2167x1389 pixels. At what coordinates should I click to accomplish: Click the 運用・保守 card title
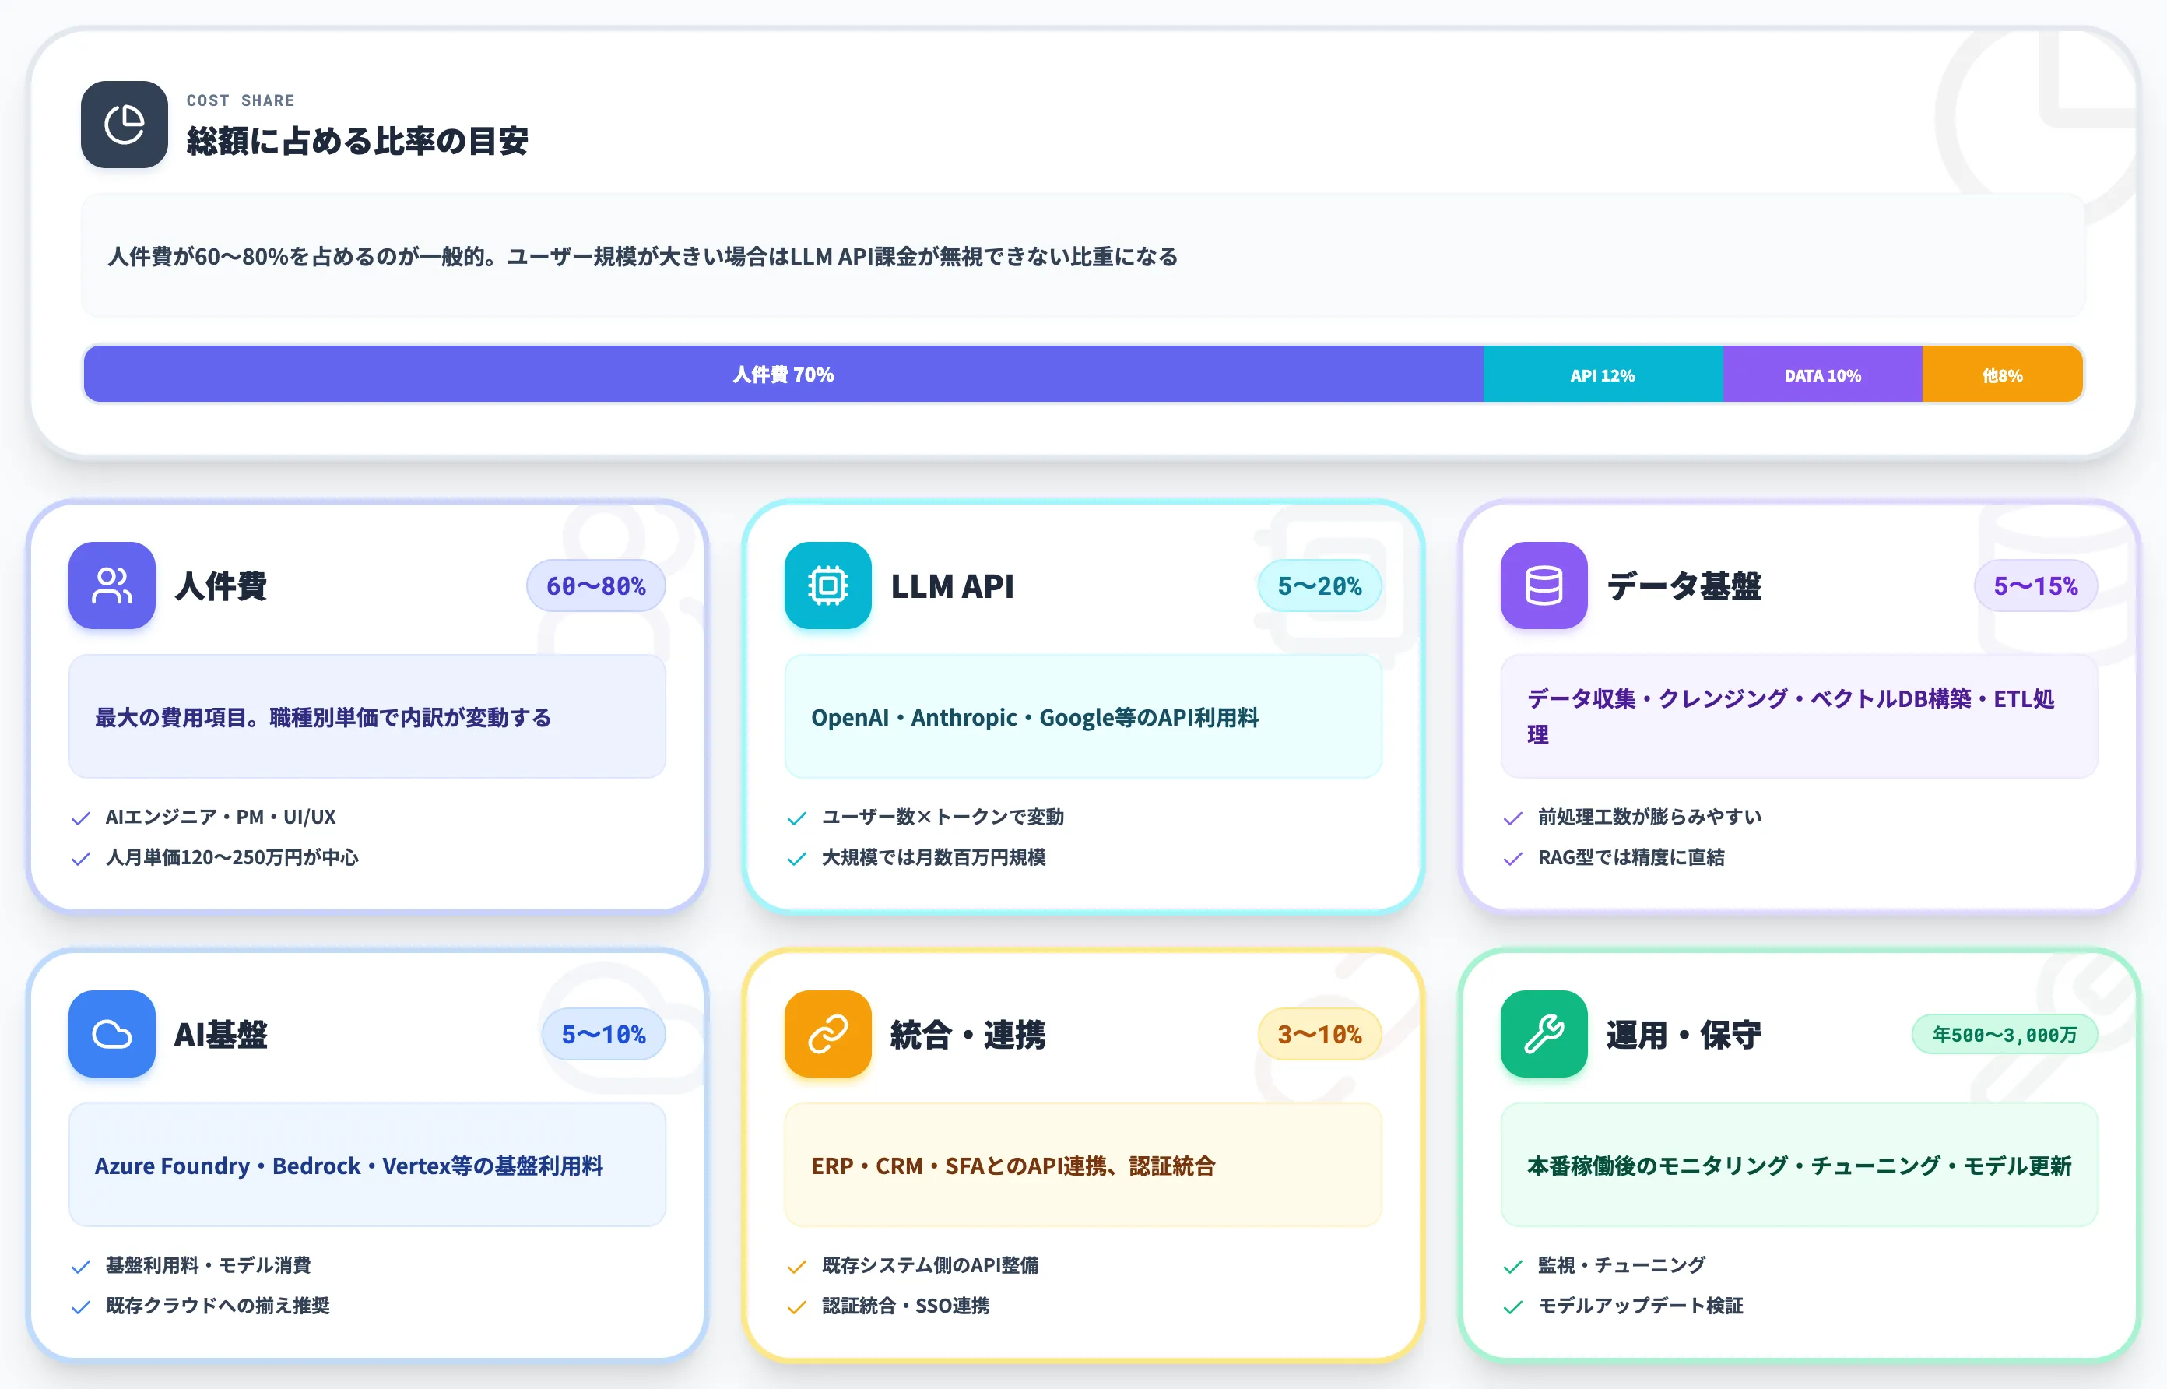point(1684,1035)
